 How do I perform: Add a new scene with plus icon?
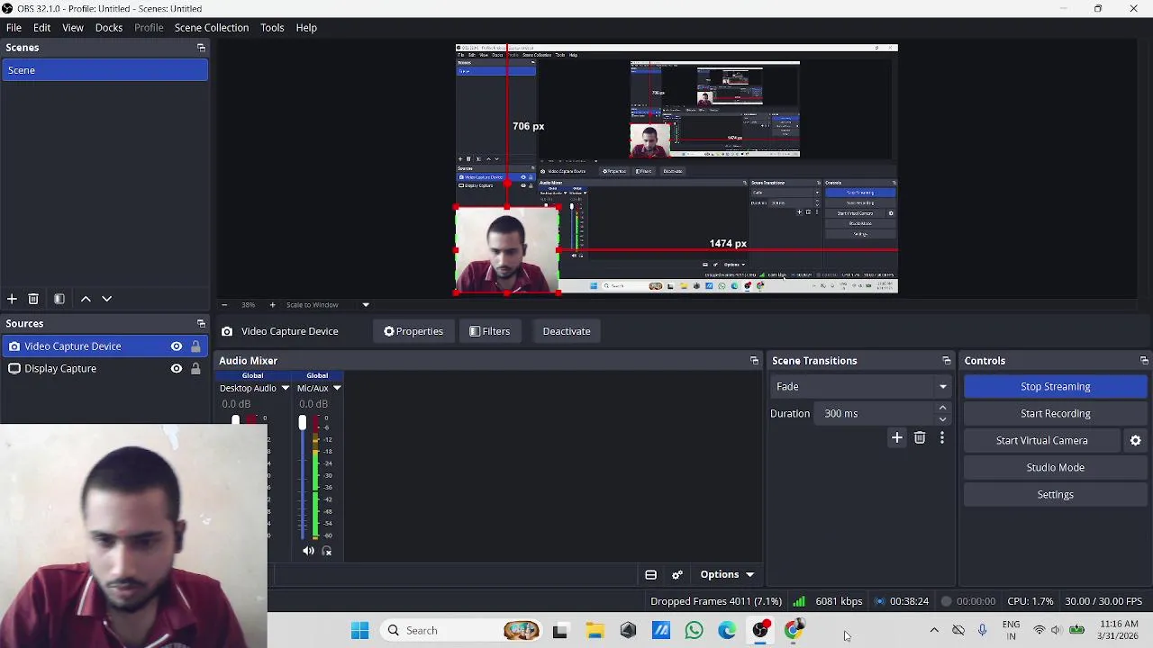(x=12, y=299)
